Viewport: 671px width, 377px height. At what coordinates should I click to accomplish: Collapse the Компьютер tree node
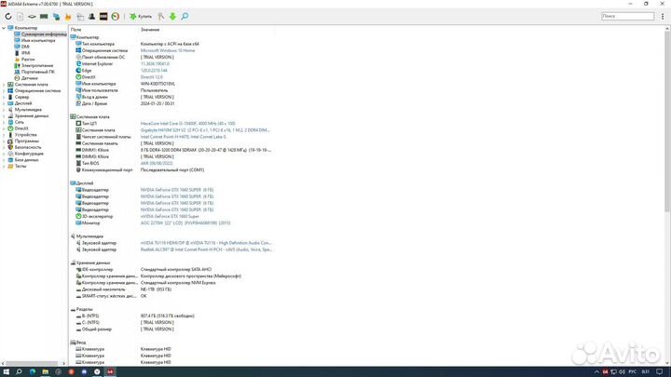click(x=5, y=29)
